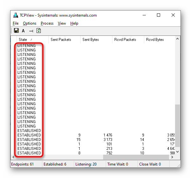Open the File menu

16,23
